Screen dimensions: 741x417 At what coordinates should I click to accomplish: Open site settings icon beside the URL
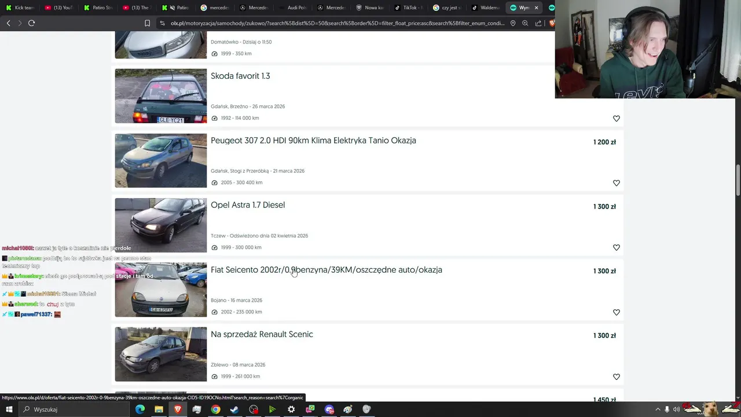(162, 23)
